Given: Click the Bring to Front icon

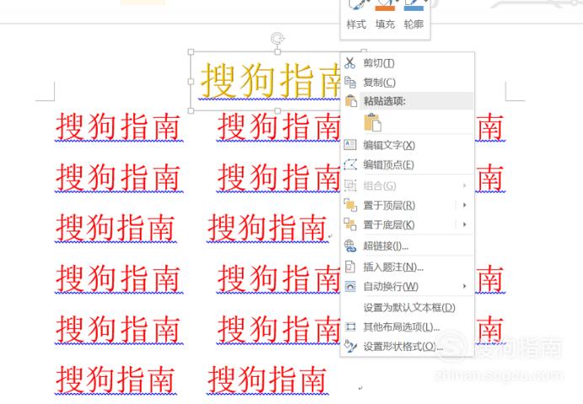Looking at the screenshot, I should click(350, 205).
